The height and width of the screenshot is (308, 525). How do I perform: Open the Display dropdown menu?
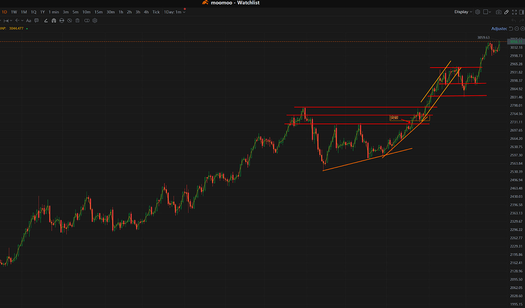click(463, 12)
